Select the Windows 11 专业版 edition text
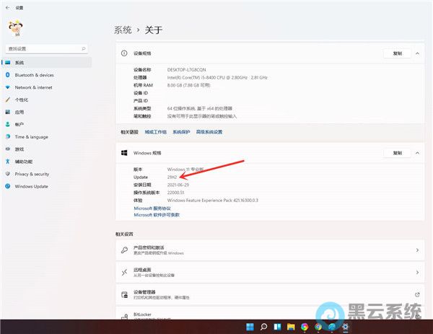 click(x=185, y=170)
